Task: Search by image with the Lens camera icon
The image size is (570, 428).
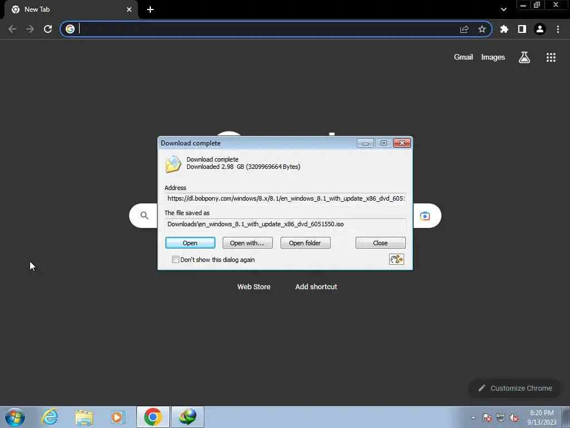Action: pyautogui.click(x=425, y=216)
